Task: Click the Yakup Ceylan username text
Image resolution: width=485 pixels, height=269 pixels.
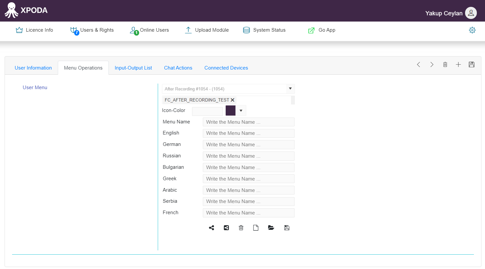Action: tap(444, 13)
